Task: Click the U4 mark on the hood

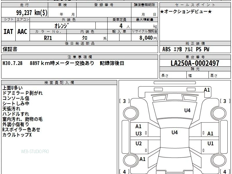Action: click(187, 110)
